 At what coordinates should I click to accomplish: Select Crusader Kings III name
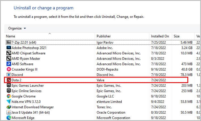[24, 69]
